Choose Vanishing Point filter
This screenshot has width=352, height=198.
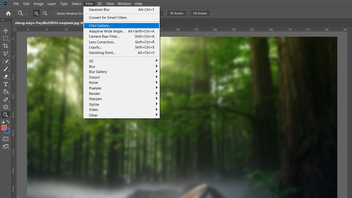(121, 53)
